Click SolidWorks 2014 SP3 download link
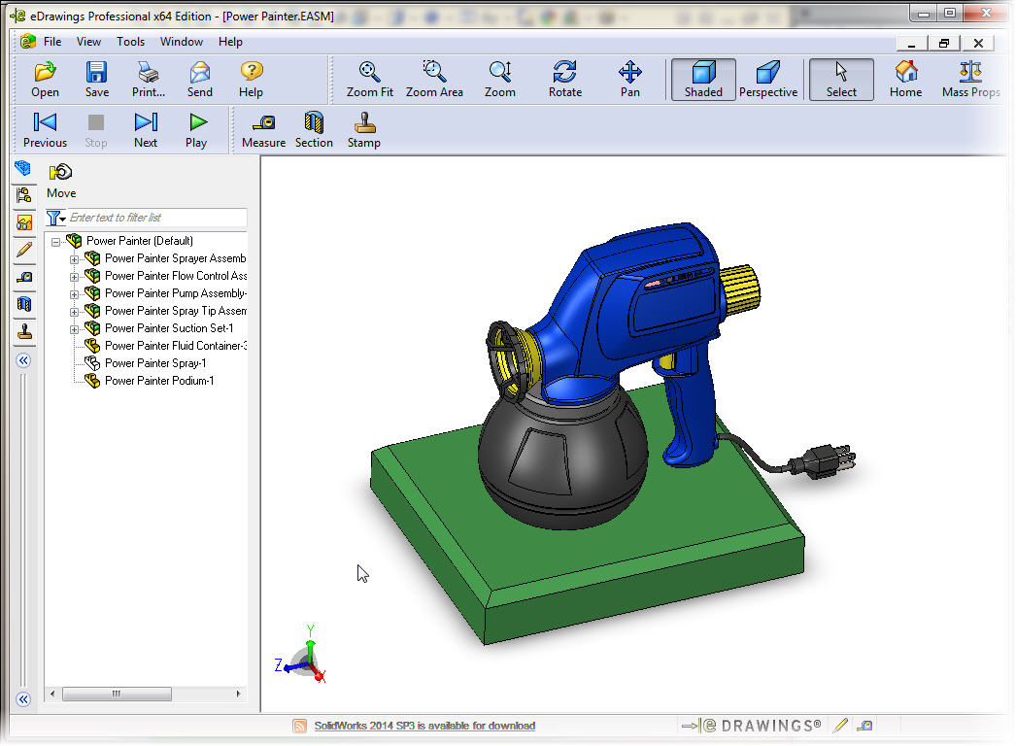Screen dimensions: 1016x746 click(x=423, y=726)
